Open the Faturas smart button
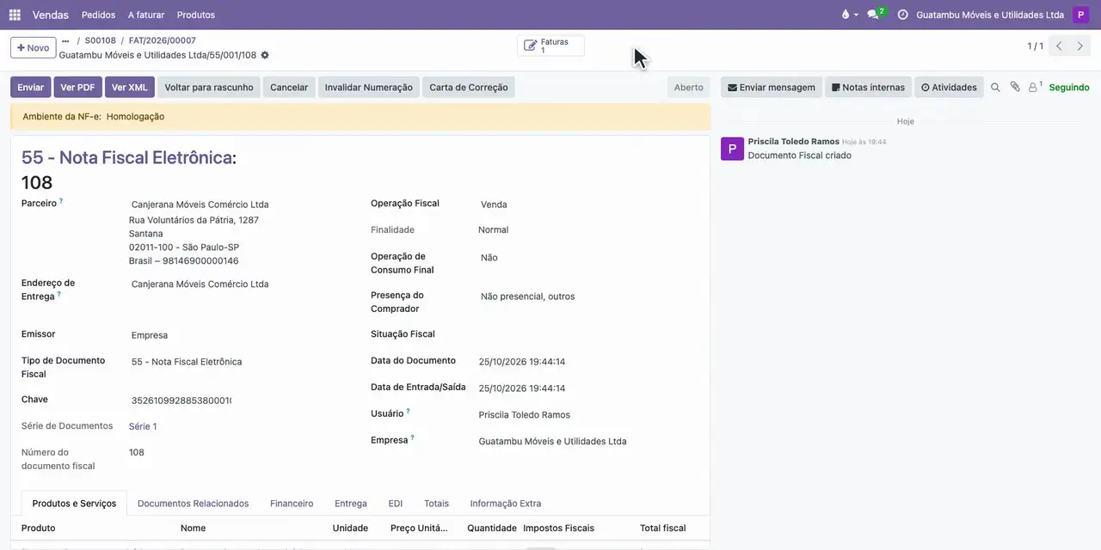This screenshot has height=550, width=1101. [x=550, y=46]
